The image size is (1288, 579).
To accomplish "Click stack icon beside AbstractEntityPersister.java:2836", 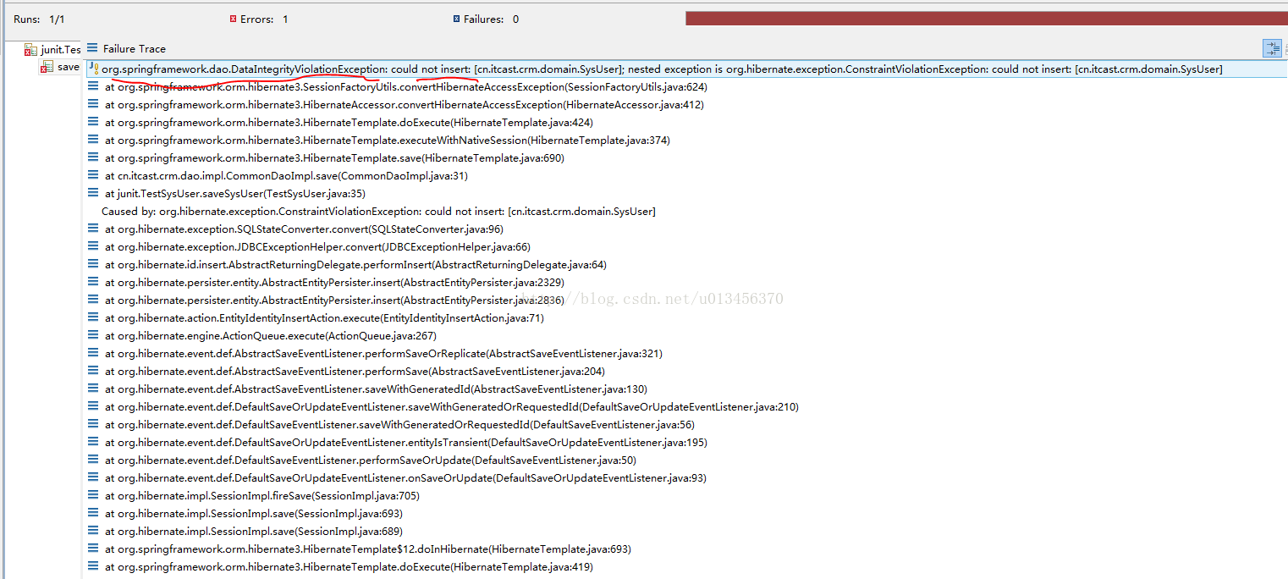I will [93, 300].
